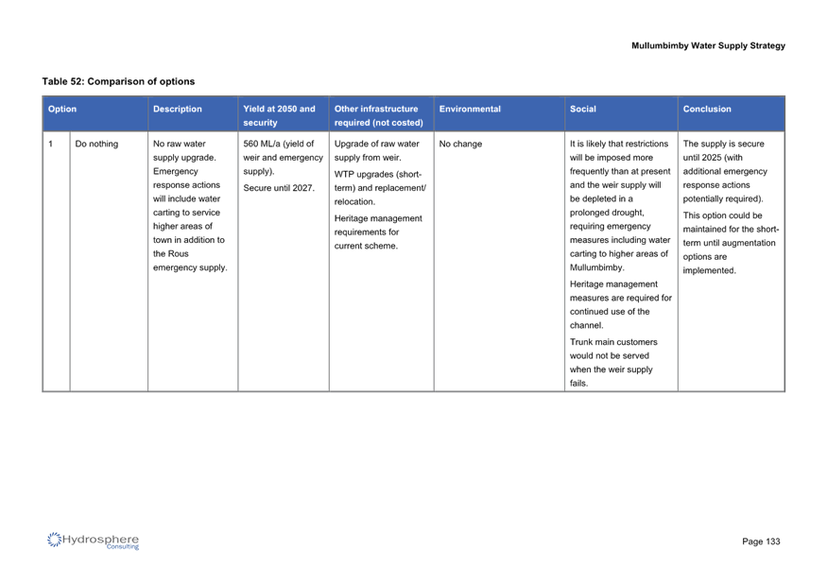Click the 'Mullumbimby Water Supply Strategy' header

708,46
